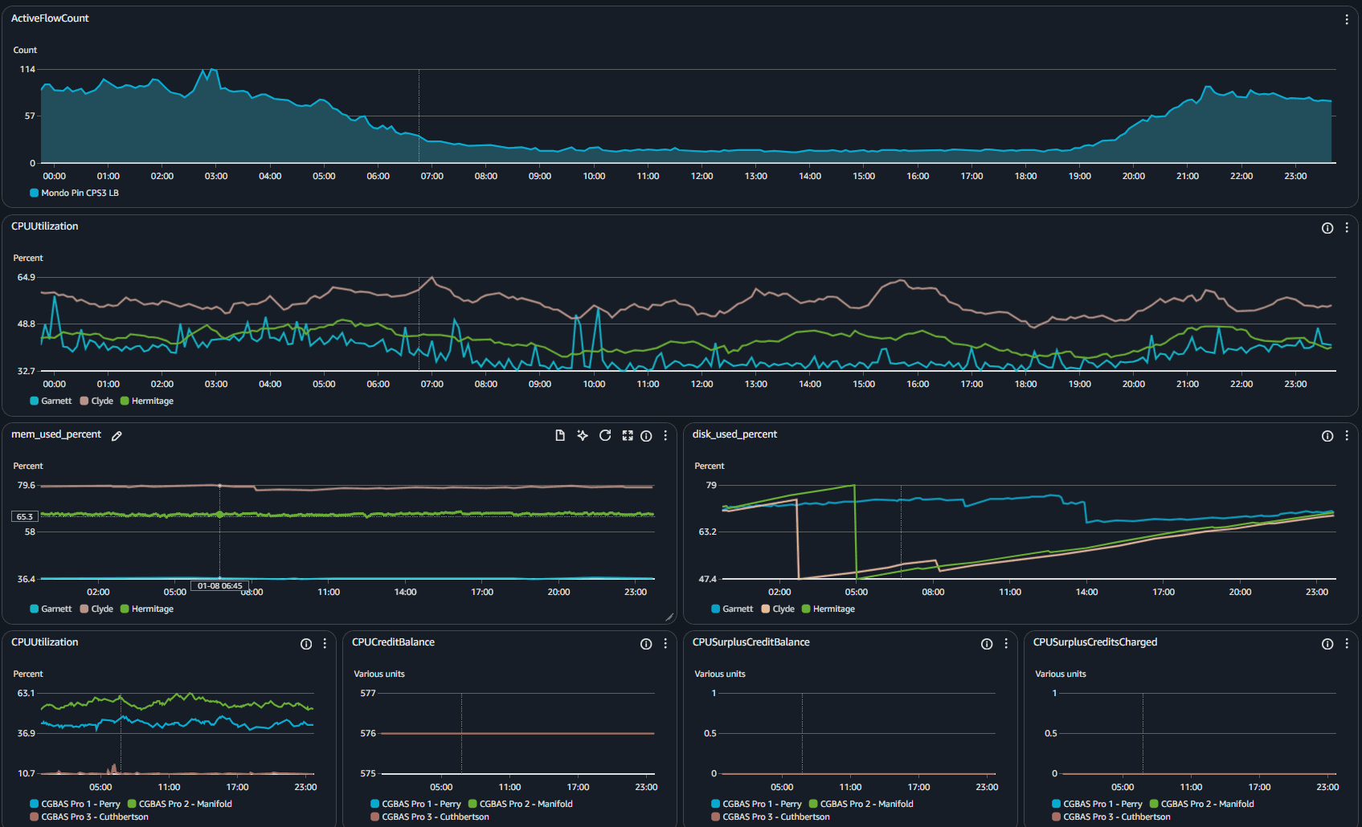This screenshot has width=1362, height=827.
Task: Toggle Clyde series in disk_used_percent legend
Action: (x=778, y=609)
